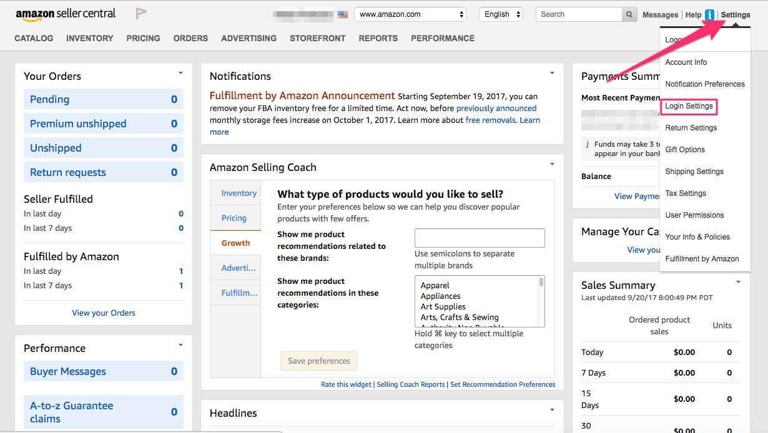Select Apparel in the categories list
Image resolution: width=768 pixels, height=433 pixels.
(x=435, y=286)
